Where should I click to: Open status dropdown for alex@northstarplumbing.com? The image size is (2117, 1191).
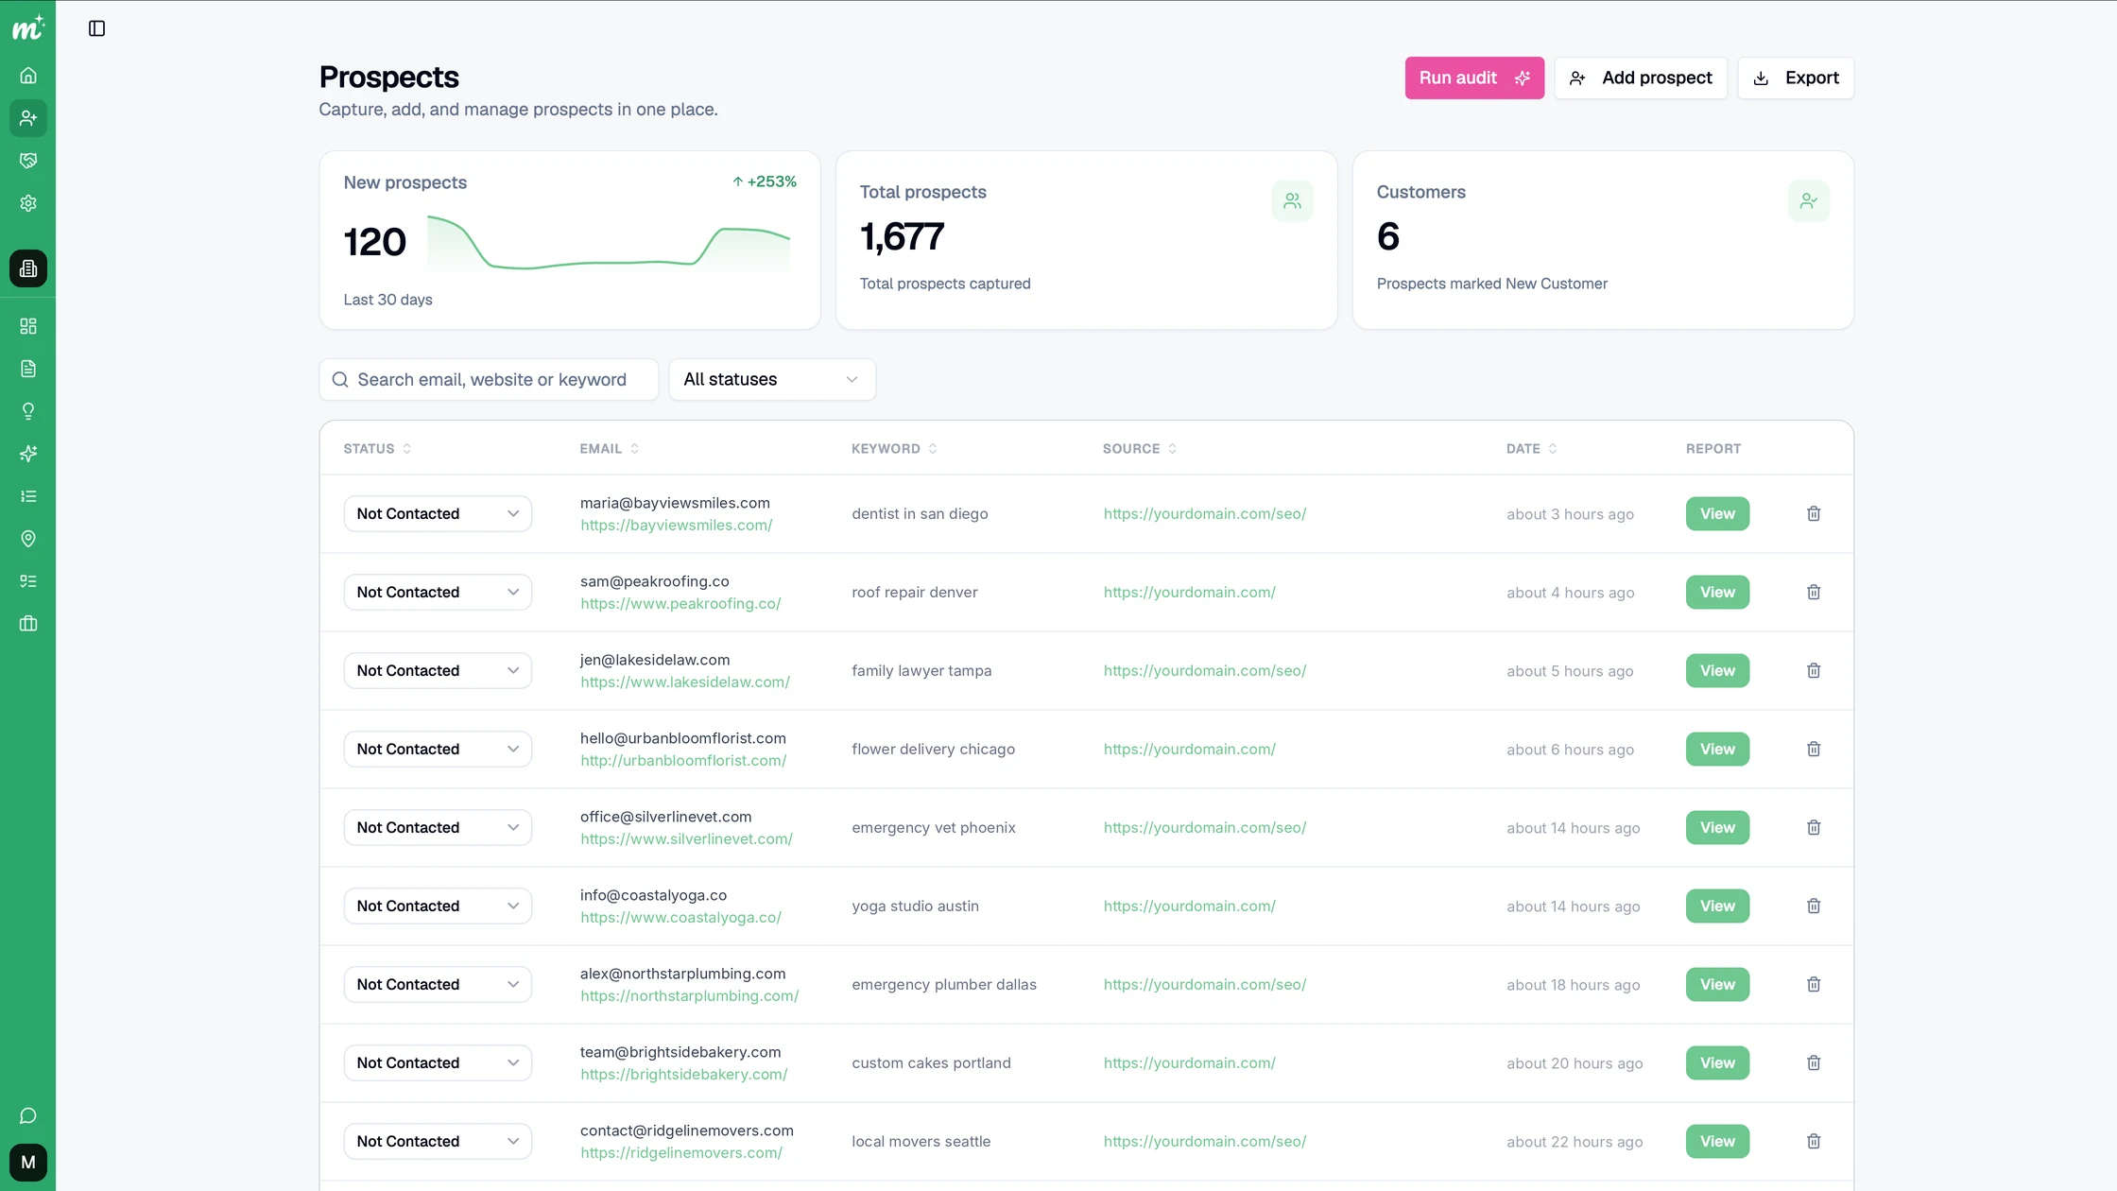tap(438, 985)
